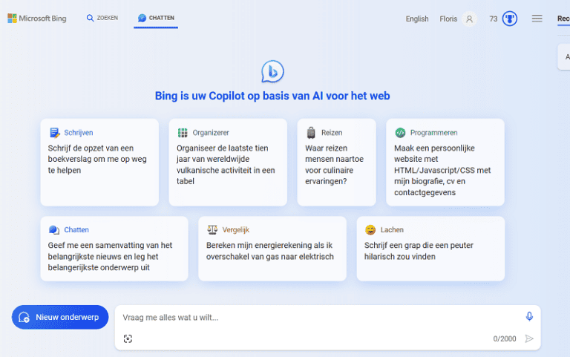The height and width of the screenshot is (357, 570).
Task: Click the chat bubble icon next to CHATTEN
Action: pos(142,18)
